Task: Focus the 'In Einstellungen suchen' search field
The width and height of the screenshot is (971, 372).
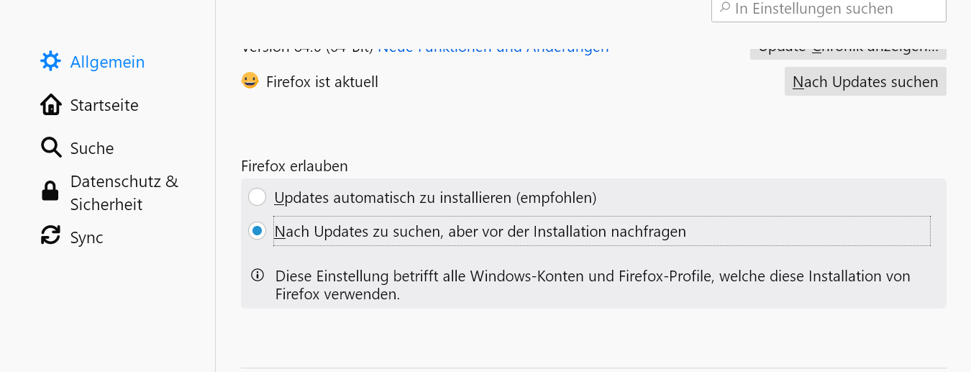Action: pyautogui.click(x=834, y=9)
